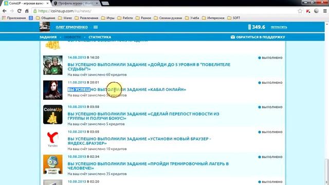Open the Cabal Online game thumbnail
This screenshot has height=185, width=329.
pyautogui.click(x=52, y=90)
